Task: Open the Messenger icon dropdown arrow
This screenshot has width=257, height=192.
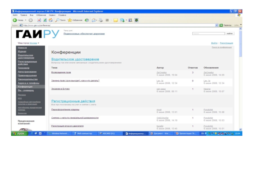Action: 126,20
